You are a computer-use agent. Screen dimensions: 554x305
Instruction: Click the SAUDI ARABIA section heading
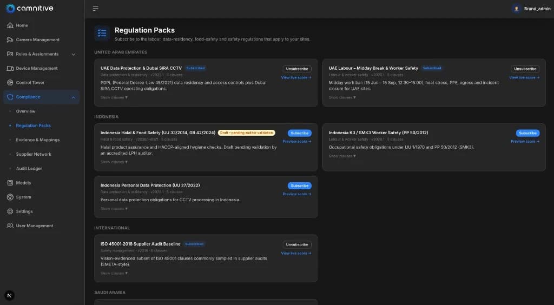pyautogui.click(x=110, y=293)
